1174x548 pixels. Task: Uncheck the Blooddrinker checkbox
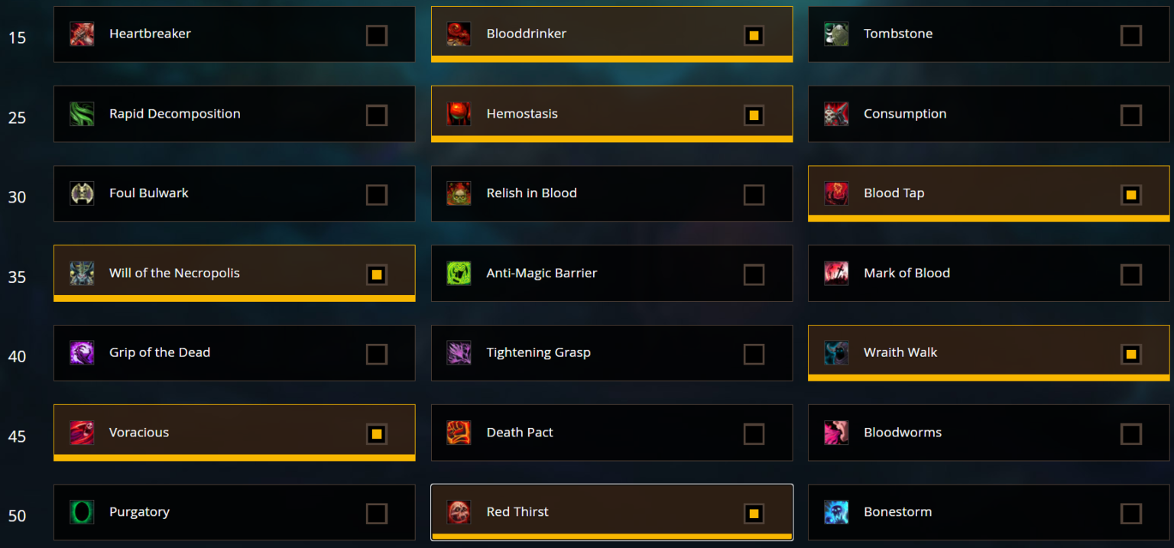coord(754,36)
